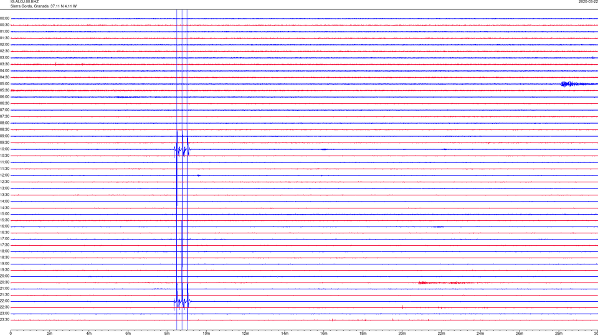Viewport: 598px width, 336px height.
Task: Select the 05:30 trace time label
Action: 4,90
